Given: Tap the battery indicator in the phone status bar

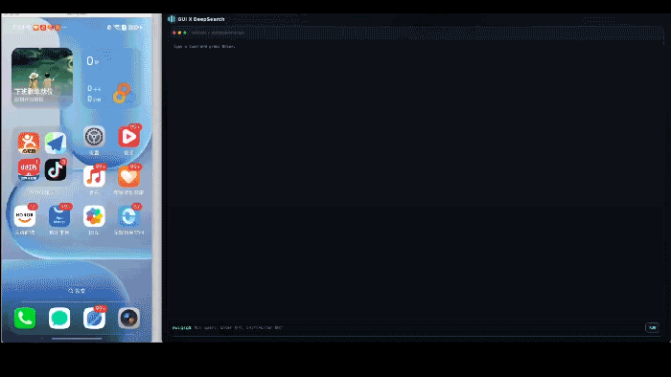Looking at the screenshot, I should point(135,28).
